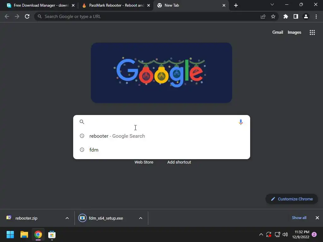
Task: Close the Free Download Manager tab
Action: click(73, 5)
